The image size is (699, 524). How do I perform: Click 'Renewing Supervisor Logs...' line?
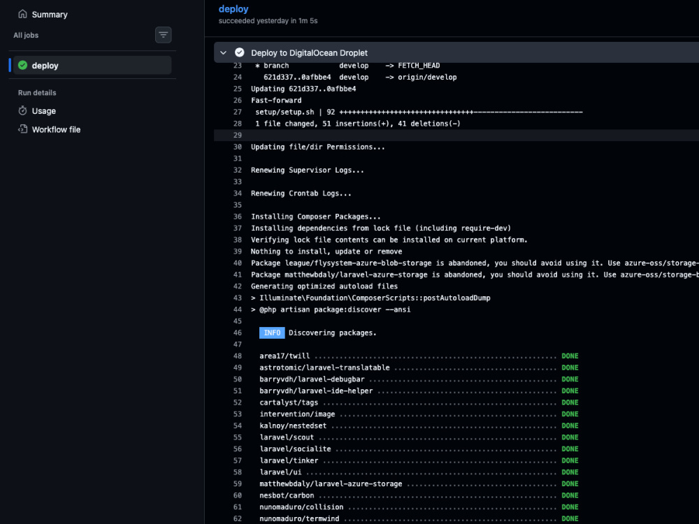(x=307, y=170)
